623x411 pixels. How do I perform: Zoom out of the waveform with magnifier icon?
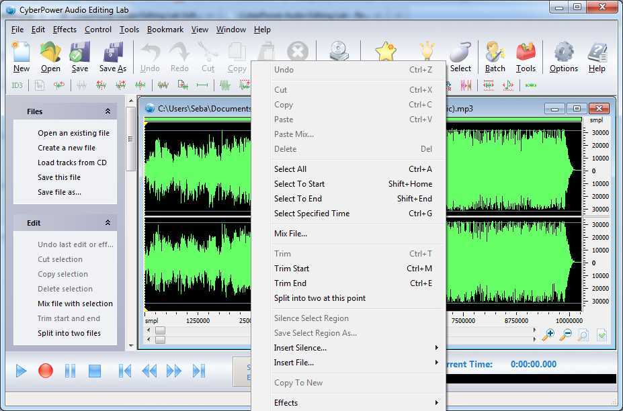567,334
